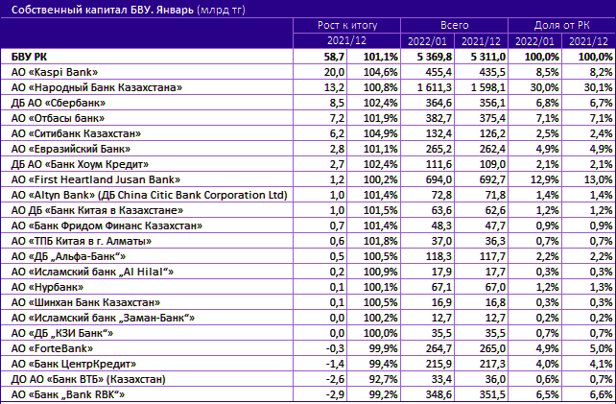Click Народный Банк share '30,0%'
This screenshot has width=616, height=404.
coord(544,87)
